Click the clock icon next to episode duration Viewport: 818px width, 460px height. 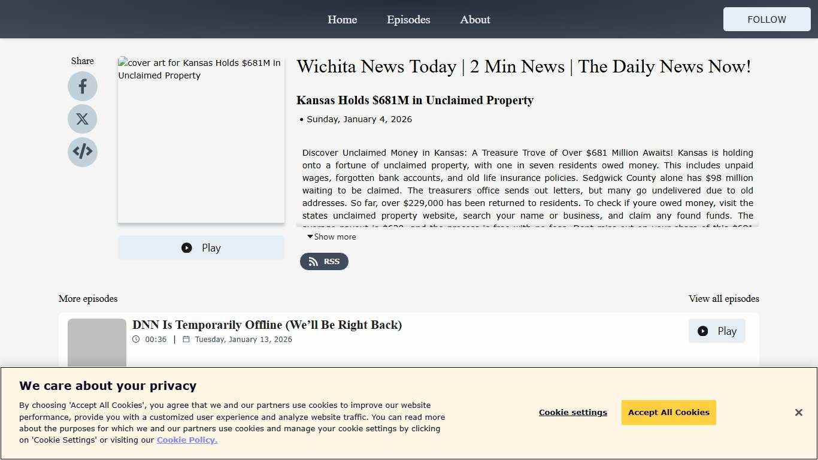tap(136, 339)
